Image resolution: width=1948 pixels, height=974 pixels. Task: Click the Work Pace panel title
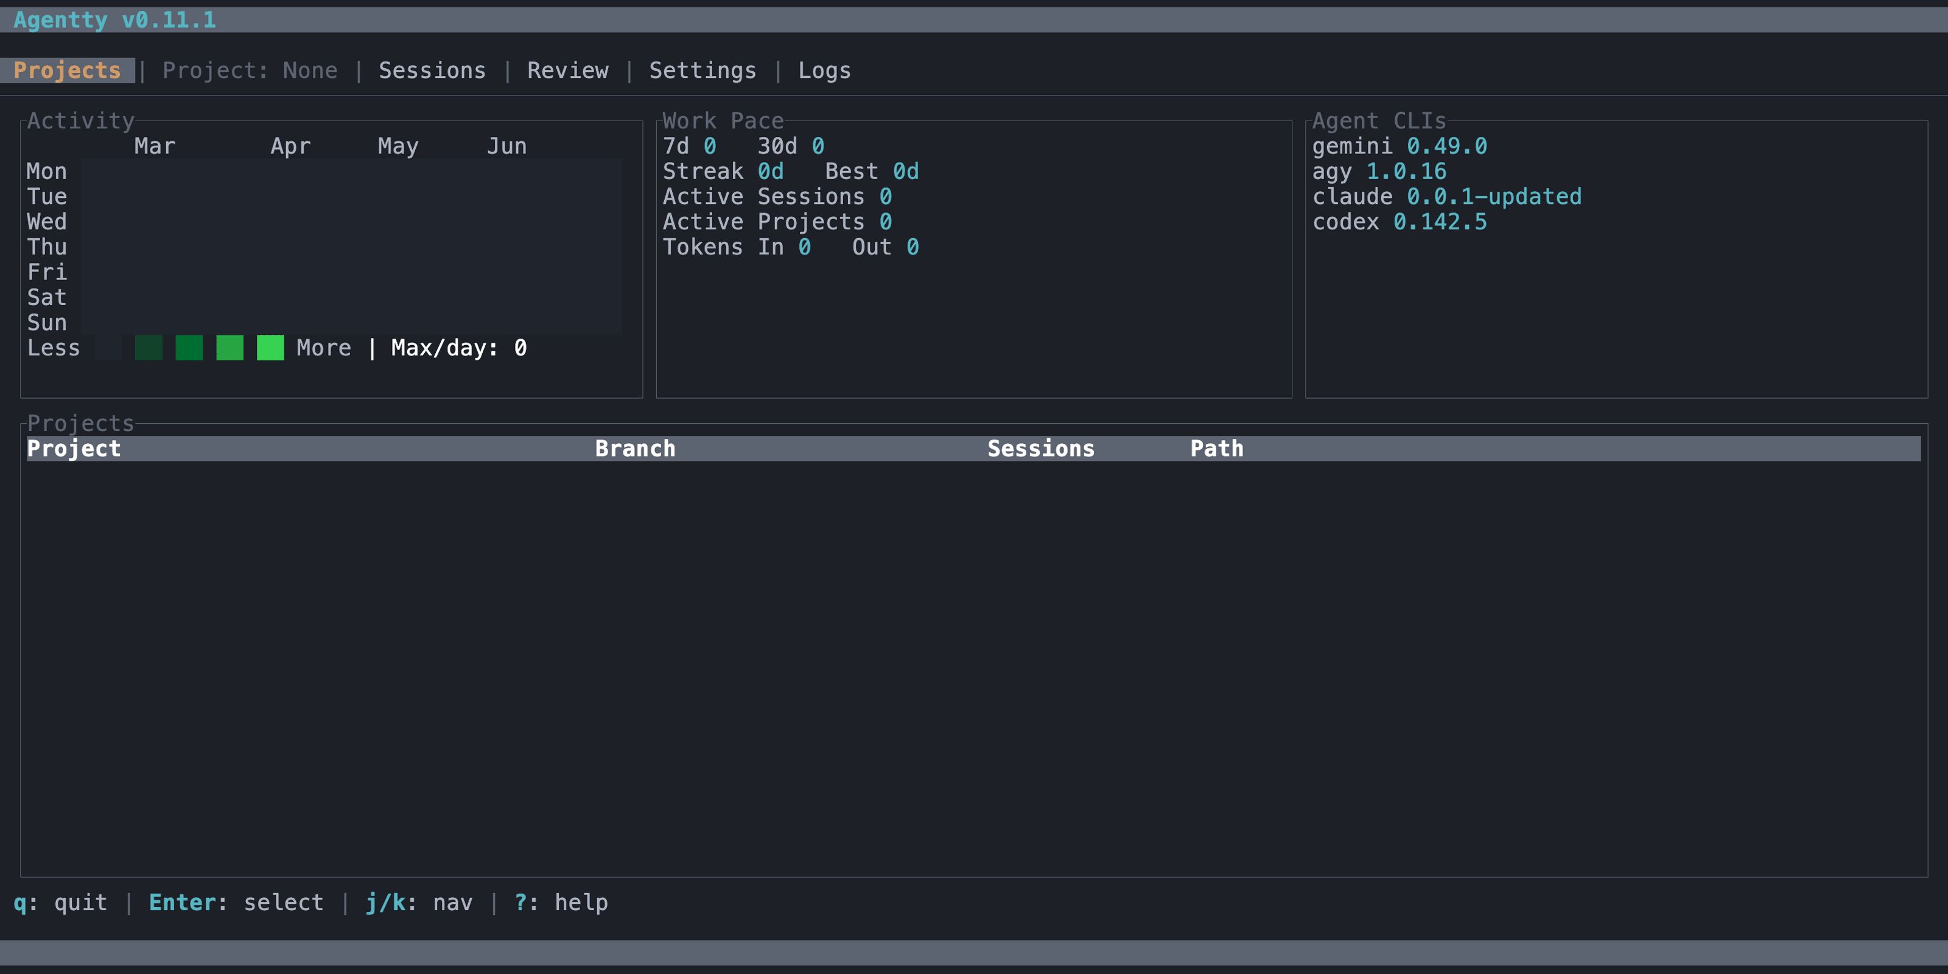[723, 121]
